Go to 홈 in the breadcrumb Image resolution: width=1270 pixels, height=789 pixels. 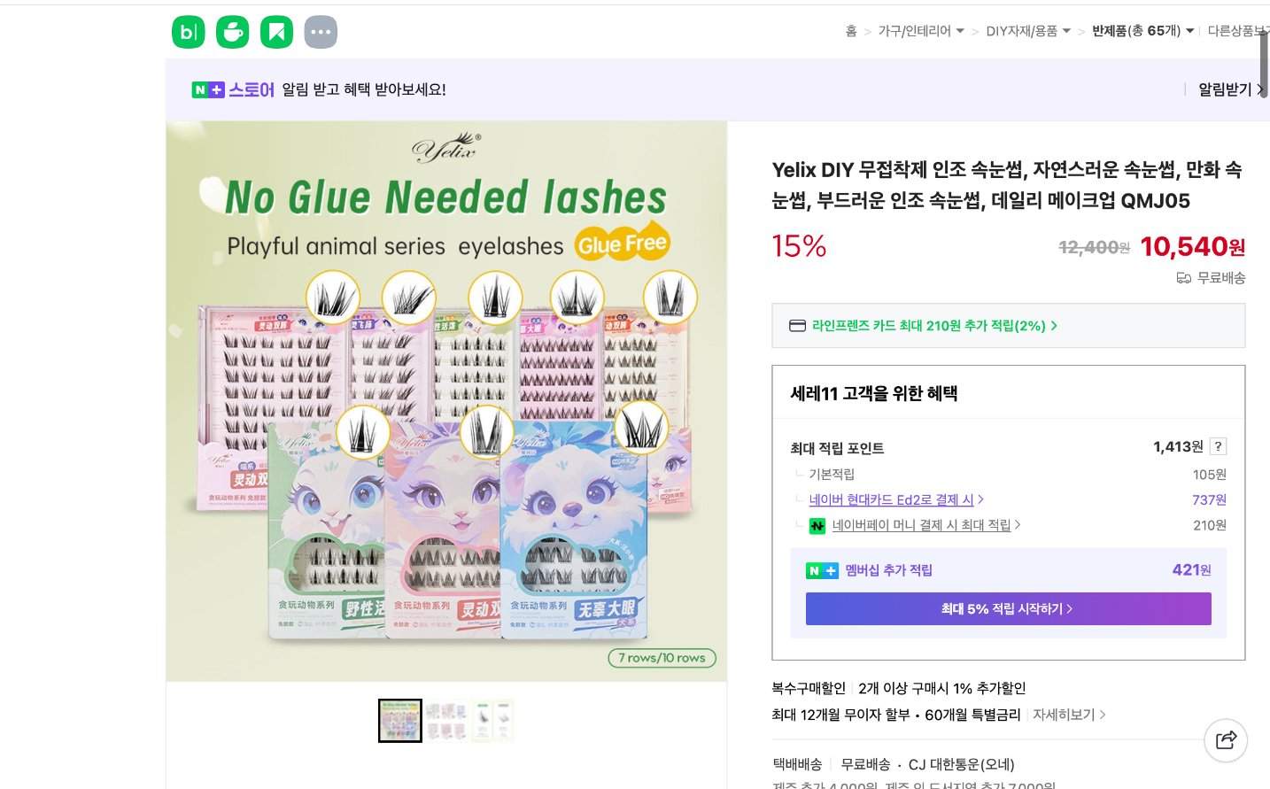(850, 29)
